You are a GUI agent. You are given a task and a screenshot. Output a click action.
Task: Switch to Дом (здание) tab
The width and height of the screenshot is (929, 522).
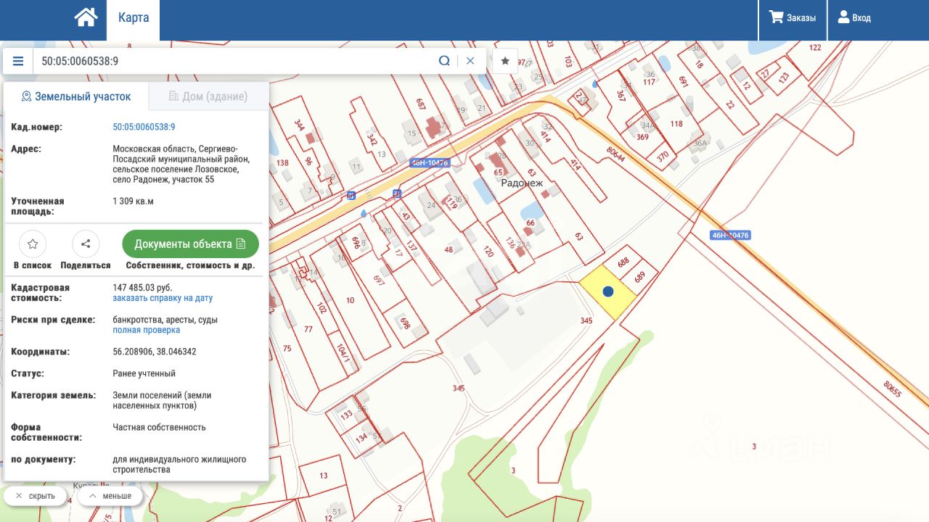pyautogui.click(x=208, y=96)
